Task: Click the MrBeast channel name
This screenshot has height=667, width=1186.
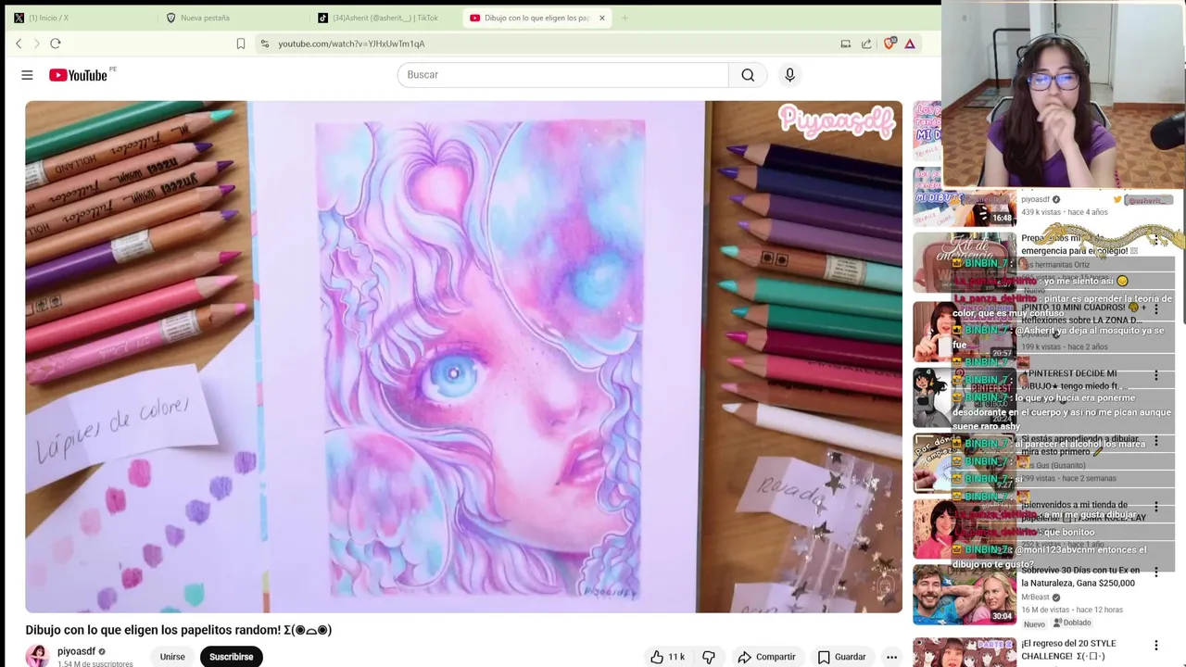Action: [1035, 598]
